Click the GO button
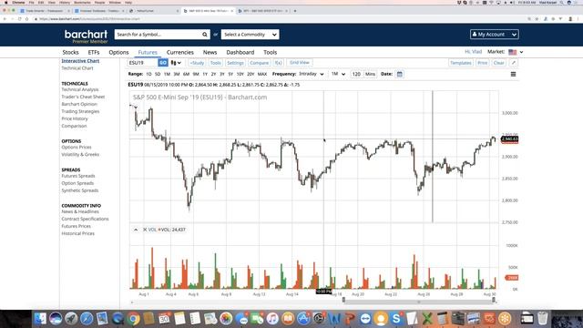The image size is (583, 328). point(163,63)
